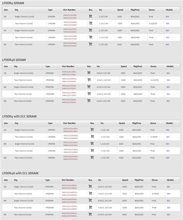
Task: Open IBIS model for 2G single channel LPDDR4
Action: pos(167,17)
